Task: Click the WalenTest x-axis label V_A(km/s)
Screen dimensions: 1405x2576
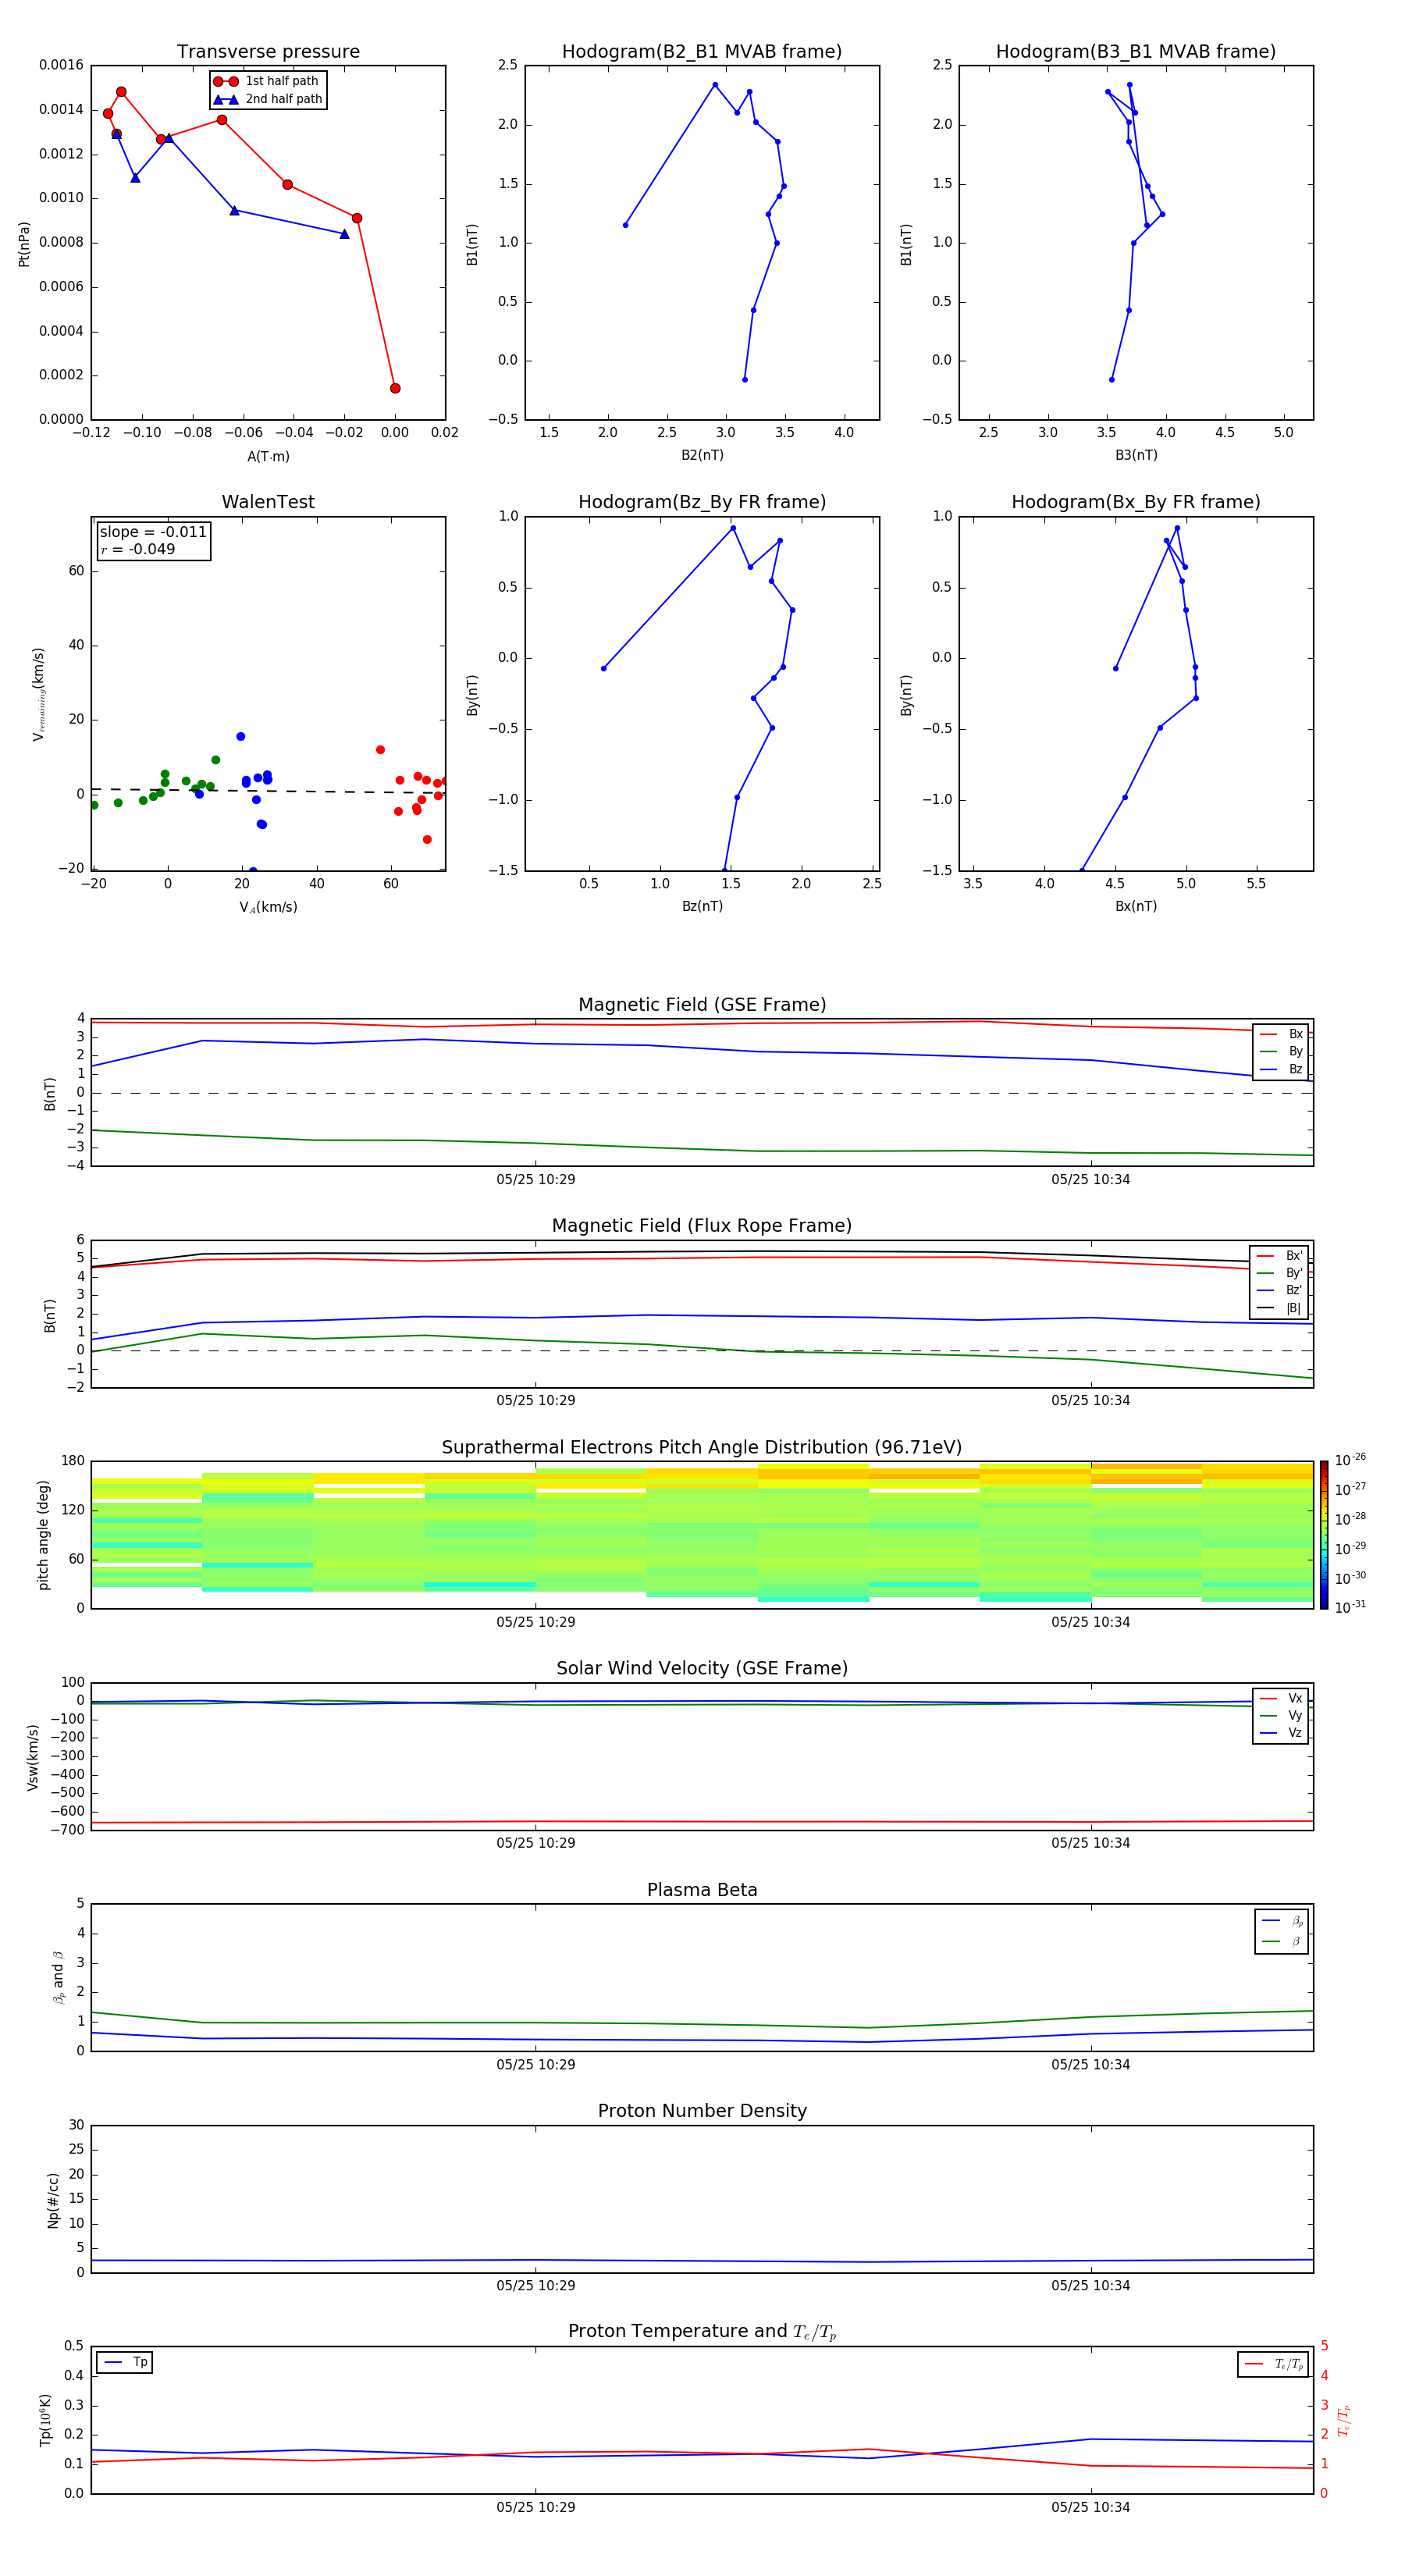Action: coord(268,907)
